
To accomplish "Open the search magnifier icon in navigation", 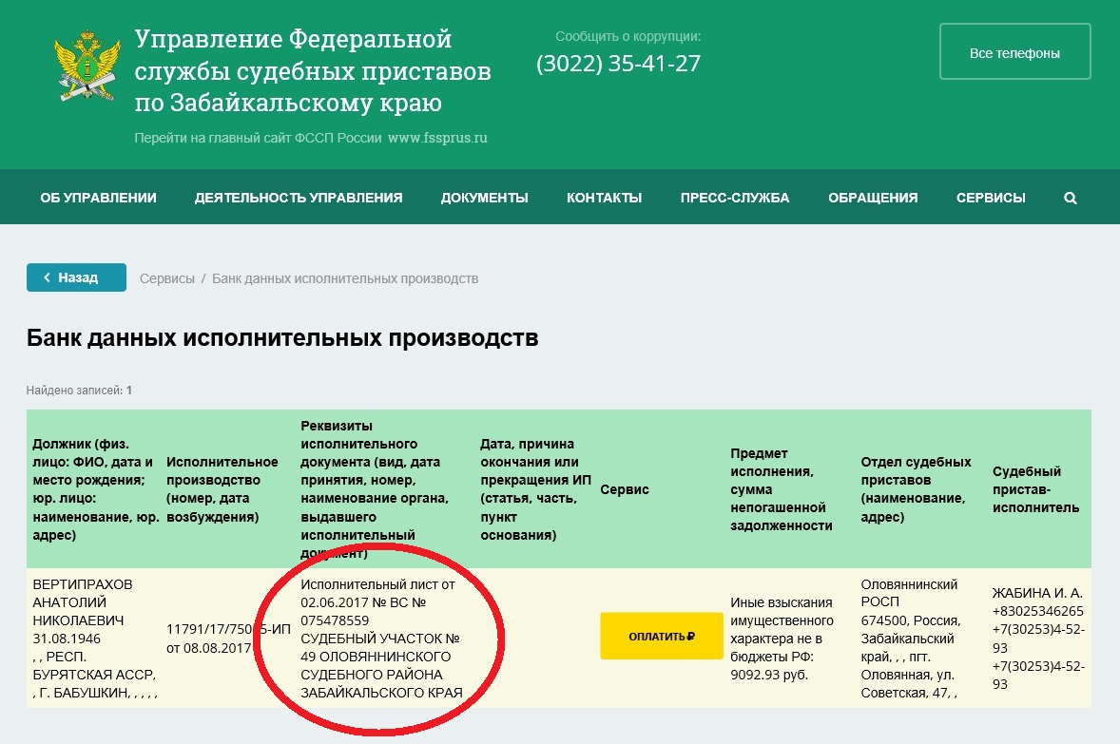I will coord(1070,198).
